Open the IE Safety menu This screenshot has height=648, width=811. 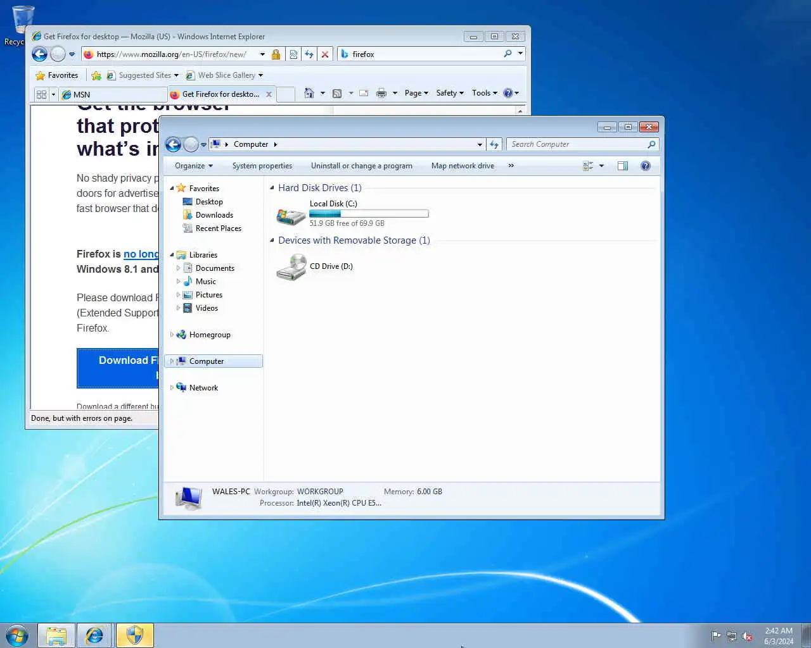450,93
